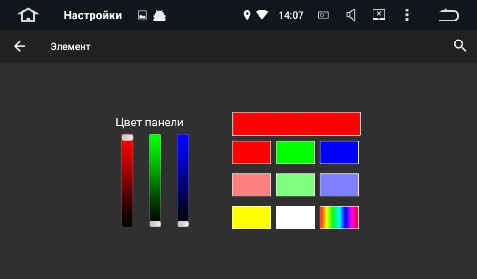This screenshot has height=279, width=477.
Task: Tap the Home icon in status bar
Action: pyautogui.click(x=28, y=15)
